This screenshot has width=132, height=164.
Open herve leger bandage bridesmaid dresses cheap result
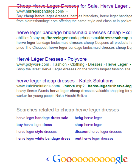pos(74,33)
